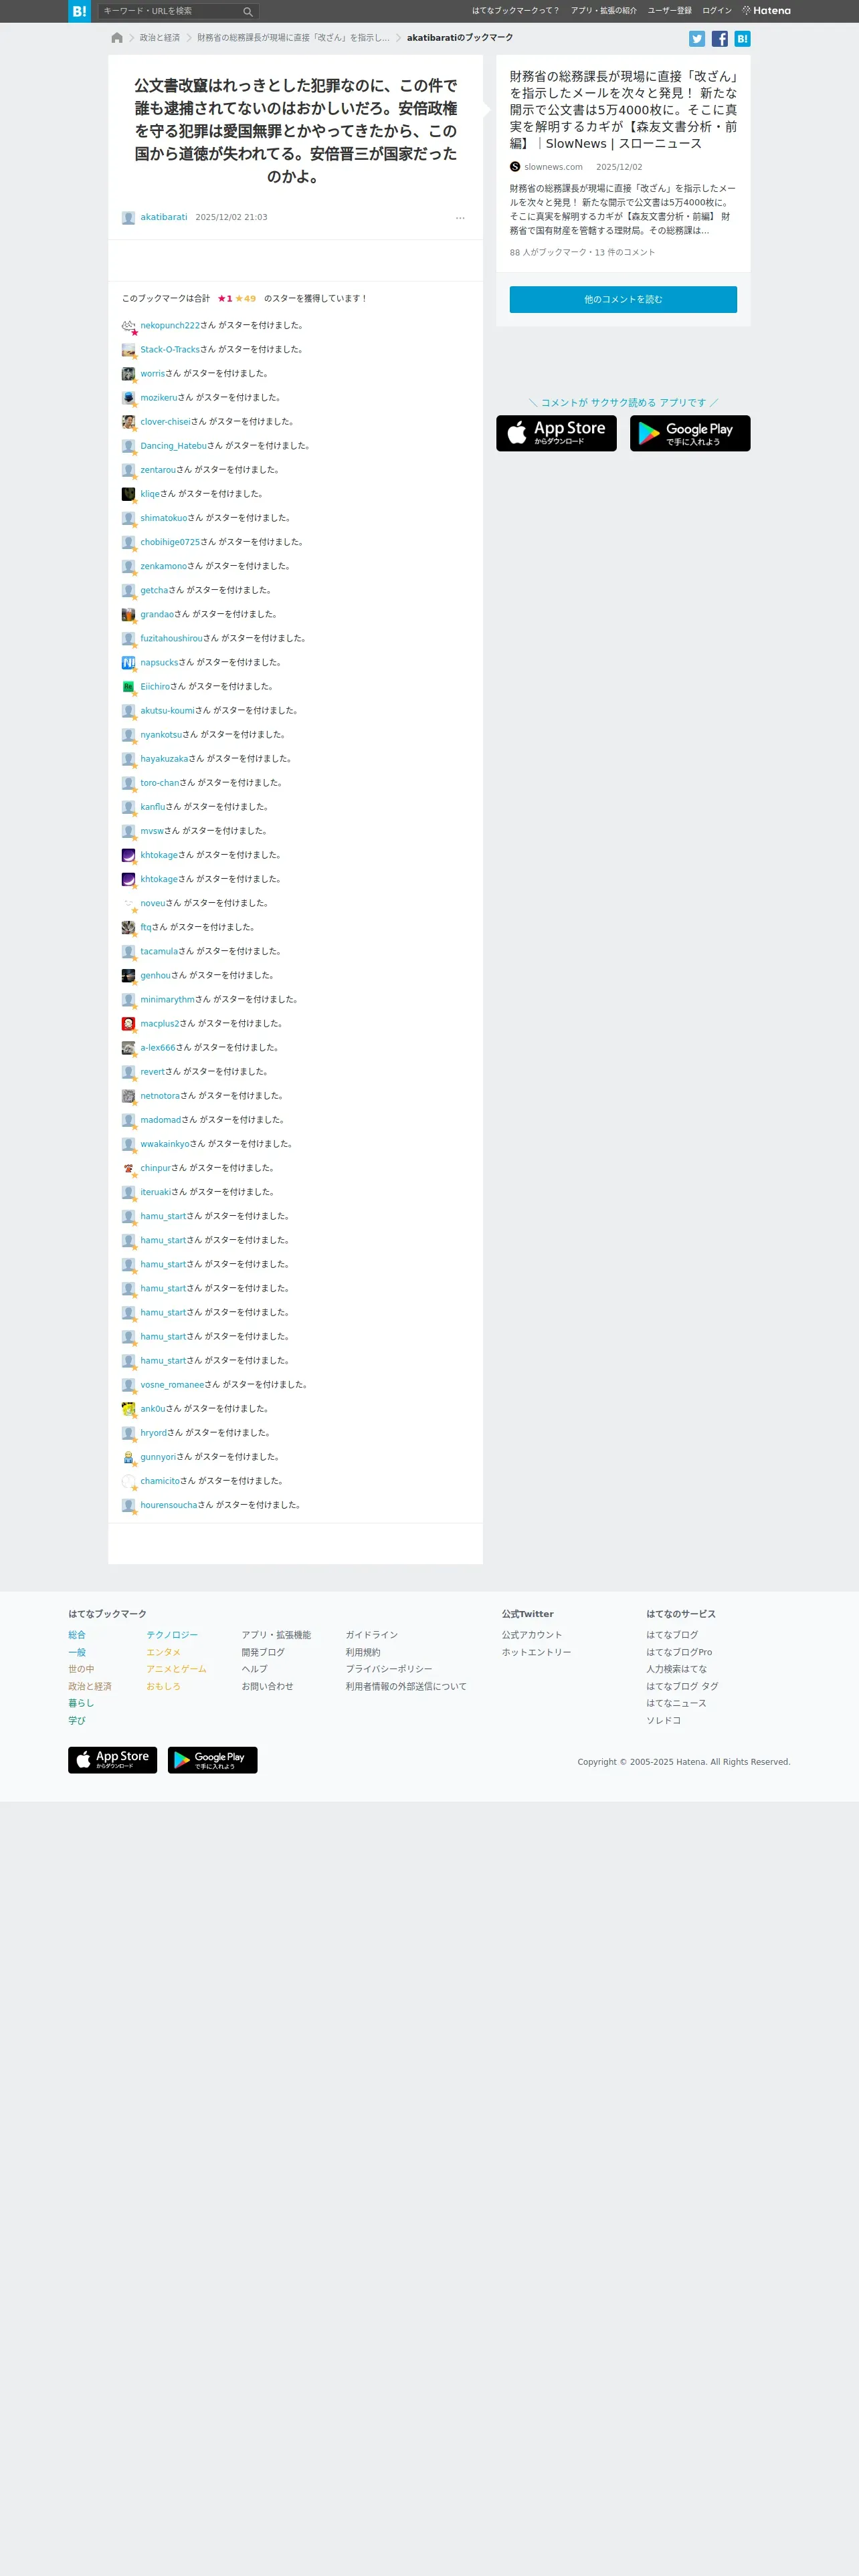Add to Hatena Bookmark via B! share icon
This screenshot has width=859, height=2576.
tap(742, 39)
